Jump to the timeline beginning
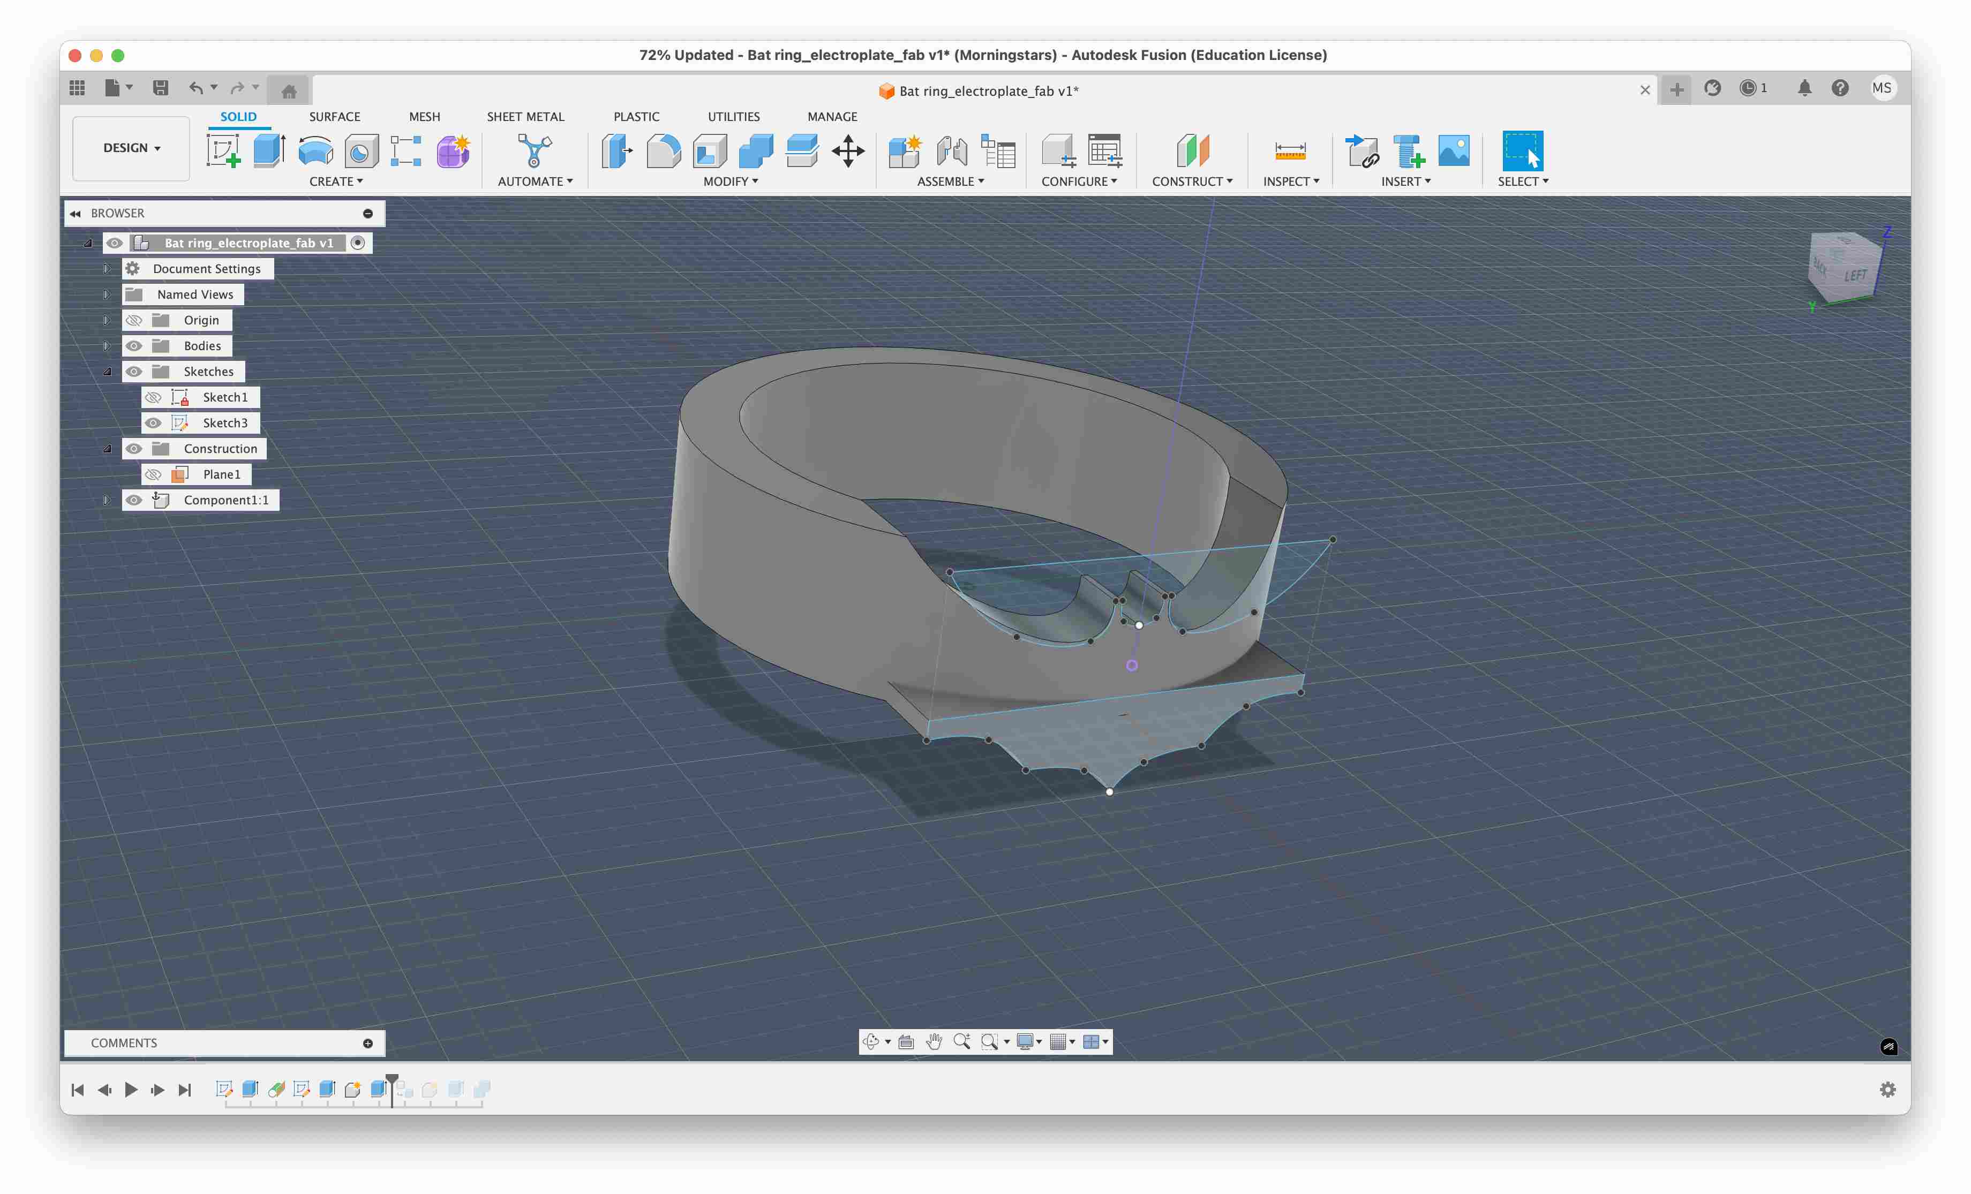The image size is (1971, 1194). (78, 1089)
